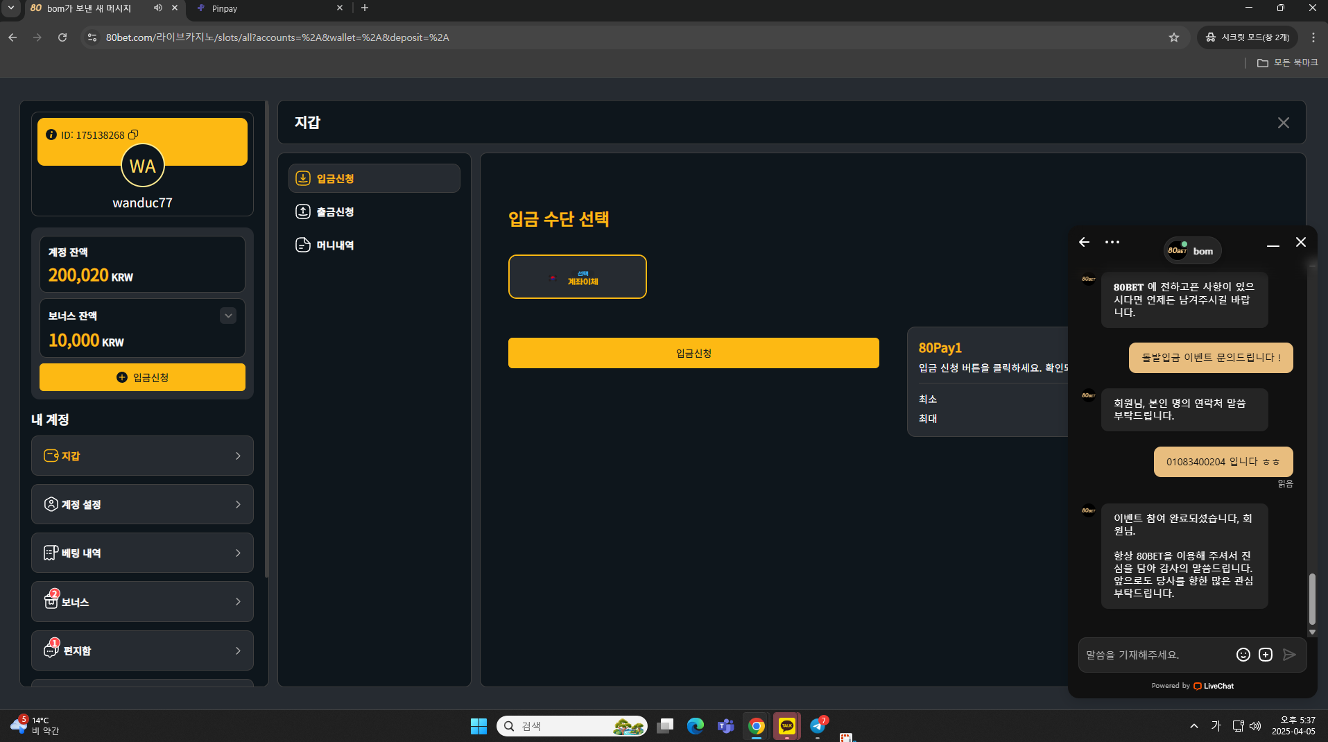
Task: Open Microsoft Teams from taskbar
Action: coord(726,726)
